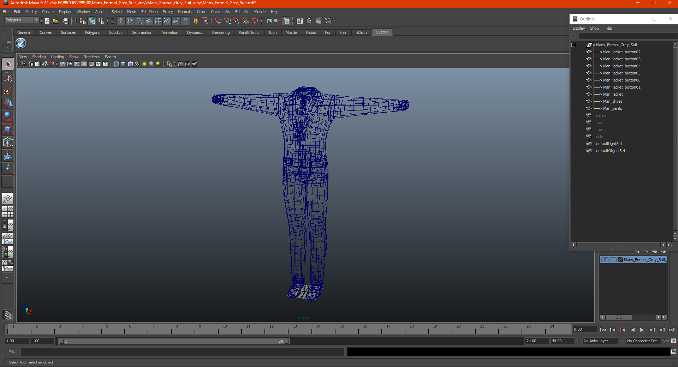Expand collapsed status line section arrow
This screenshot has height=367, width=678.
click(x=334, y=21)
